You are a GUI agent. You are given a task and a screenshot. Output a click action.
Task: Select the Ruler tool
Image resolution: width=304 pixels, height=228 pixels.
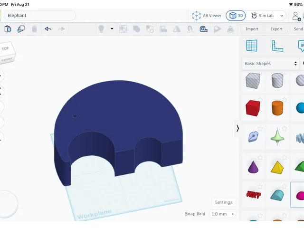[277, 46]
